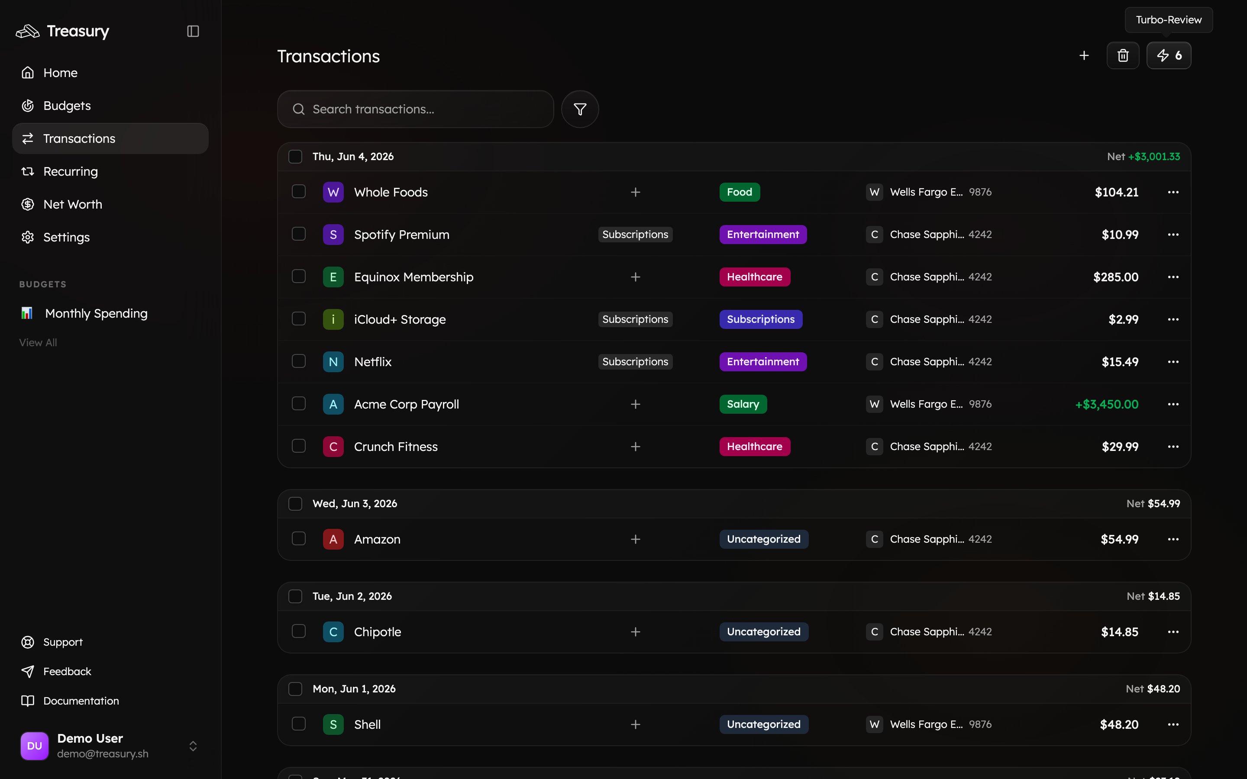Viewport: 1247px width, 779px height.
Task: Check the Shell transaction checkbox
Action: [299, 724]
